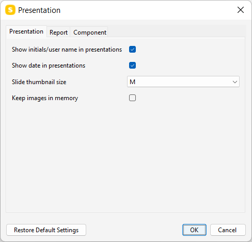
Task: Expand the thumbnail size dropdown chevron arrow
Action: click(235, 82)
